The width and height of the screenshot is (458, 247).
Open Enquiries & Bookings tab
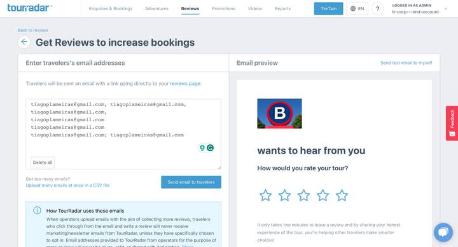pyautogui.click(x=111, y=9)
